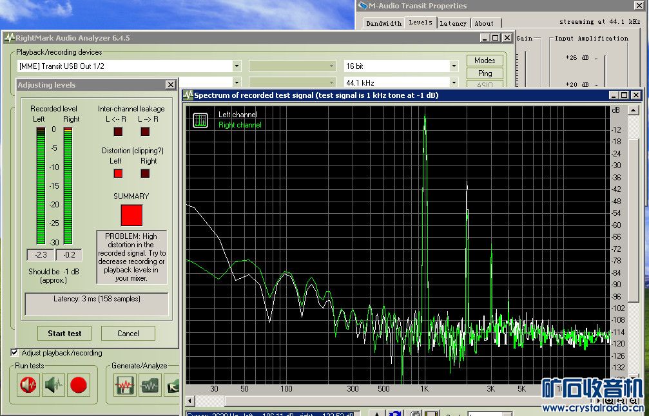Click the Right distortion clipping indicator
This screenshot has width=649, height=416.
coord(145,173)
